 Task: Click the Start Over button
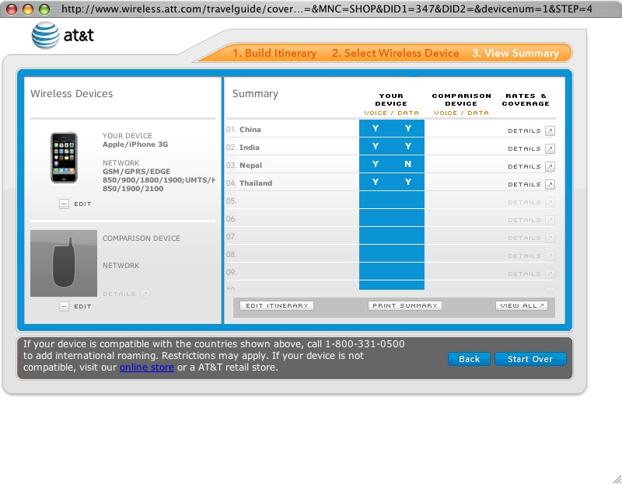(530, 359)
